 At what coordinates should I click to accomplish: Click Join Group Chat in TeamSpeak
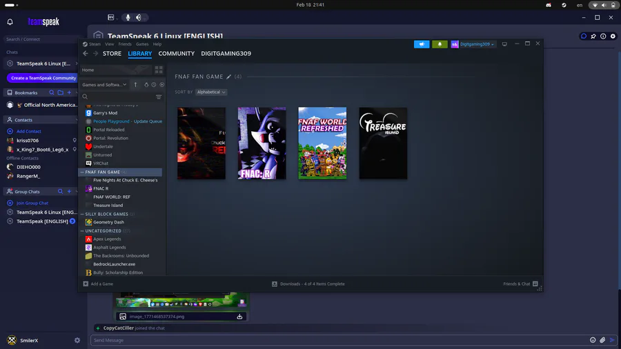28,203
